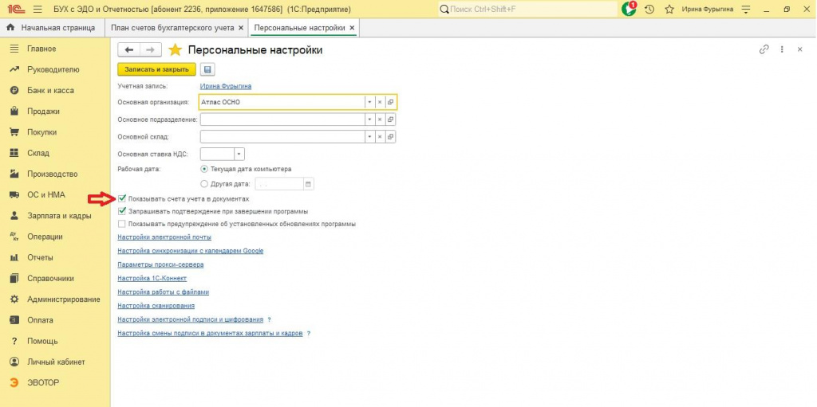Clear the Основное подразделение field
817x407 pixels.
pos(380,119)
